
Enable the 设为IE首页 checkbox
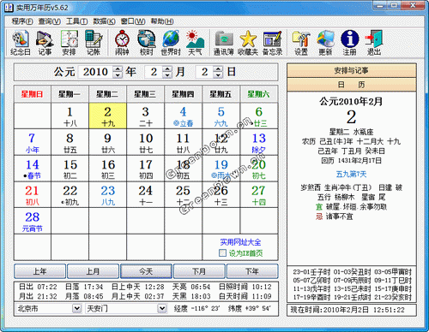pos(222,253)
